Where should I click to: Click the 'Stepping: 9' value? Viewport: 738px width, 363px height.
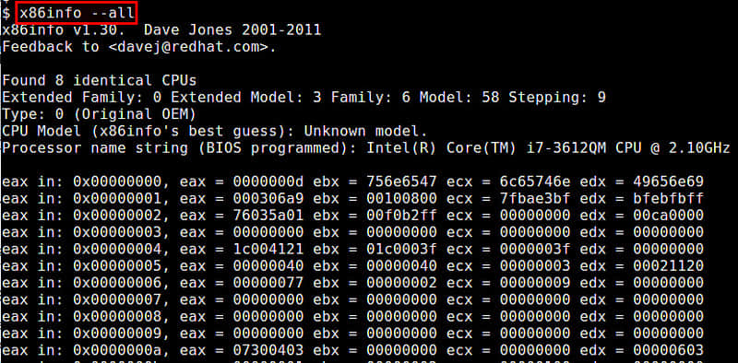(557, 98)
